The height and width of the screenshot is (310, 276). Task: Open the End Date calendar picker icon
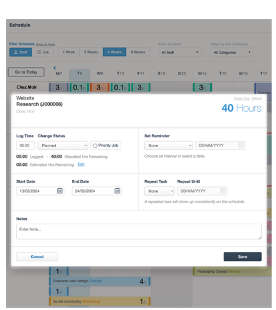(117, 191)
